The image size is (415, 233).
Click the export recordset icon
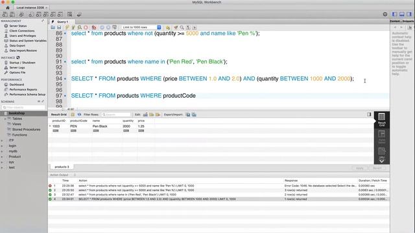coord(188,115)
